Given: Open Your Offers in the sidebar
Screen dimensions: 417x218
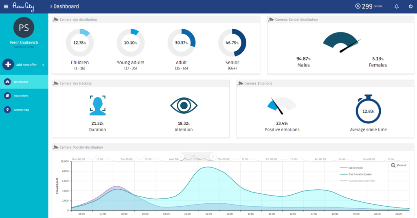Looking at the screenshot, I should pos(24,96).
